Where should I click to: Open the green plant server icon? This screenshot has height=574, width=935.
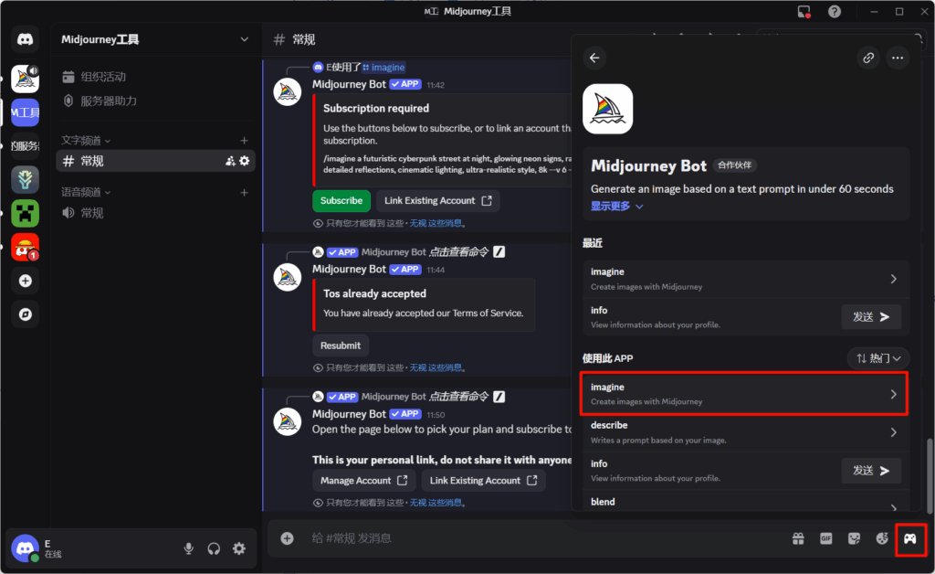(x=25, y=179)
